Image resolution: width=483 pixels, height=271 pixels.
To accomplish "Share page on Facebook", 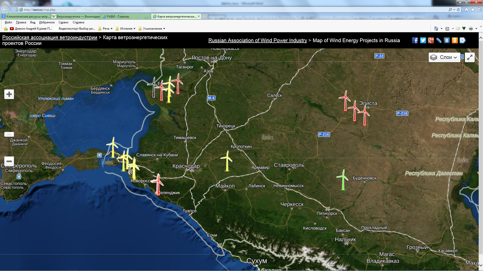I will [415, 40].
